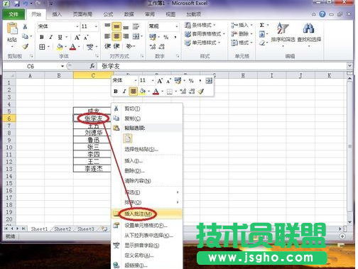Select the column H header

(243, 75)
